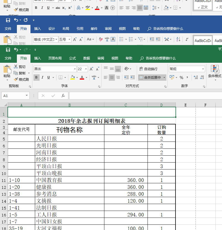The height and width of the screenshot is (230, 222).
Task: Open 条件格式 conditional formatting in Excel
Action: point(215,72)
